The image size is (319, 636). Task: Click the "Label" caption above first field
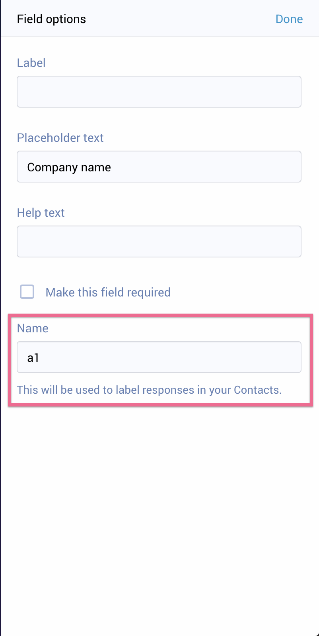point(31,63)
